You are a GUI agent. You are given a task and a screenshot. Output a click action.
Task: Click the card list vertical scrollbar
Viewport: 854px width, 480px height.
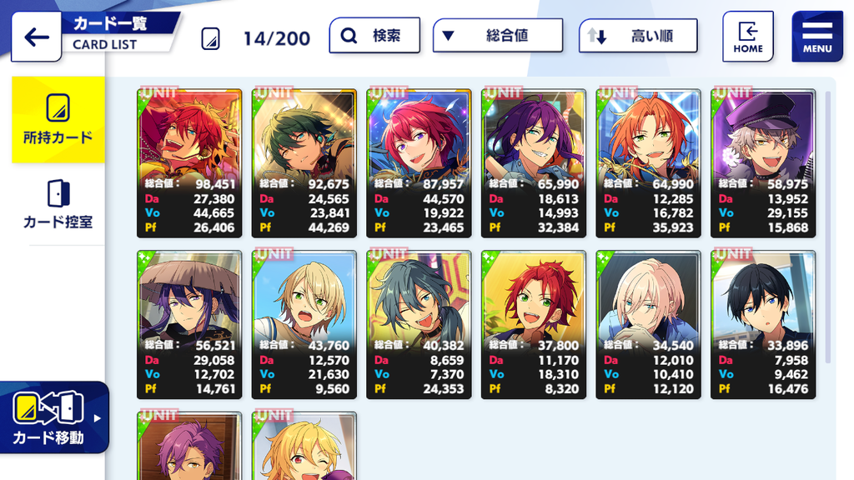tap(828, 227)
